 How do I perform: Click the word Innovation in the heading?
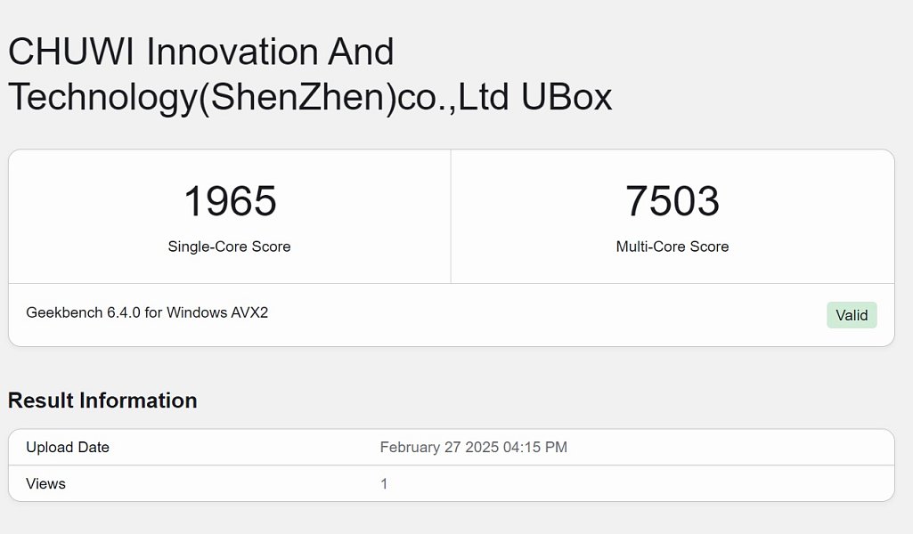[x=232, y=52]
